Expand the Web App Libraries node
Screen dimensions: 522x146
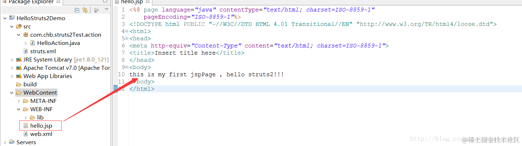(12, 76)
